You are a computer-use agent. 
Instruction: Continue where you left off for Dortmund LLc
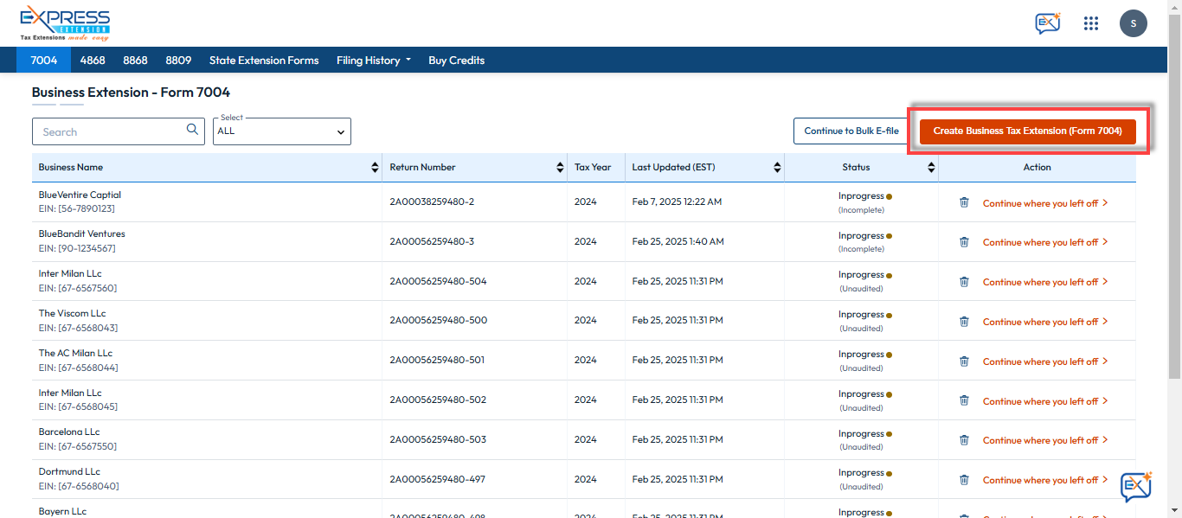click(1045, 480)
